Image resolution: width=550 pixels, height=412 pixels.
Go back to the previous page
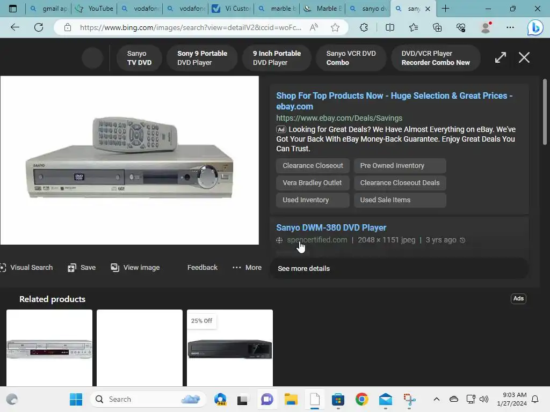[15, 27]
